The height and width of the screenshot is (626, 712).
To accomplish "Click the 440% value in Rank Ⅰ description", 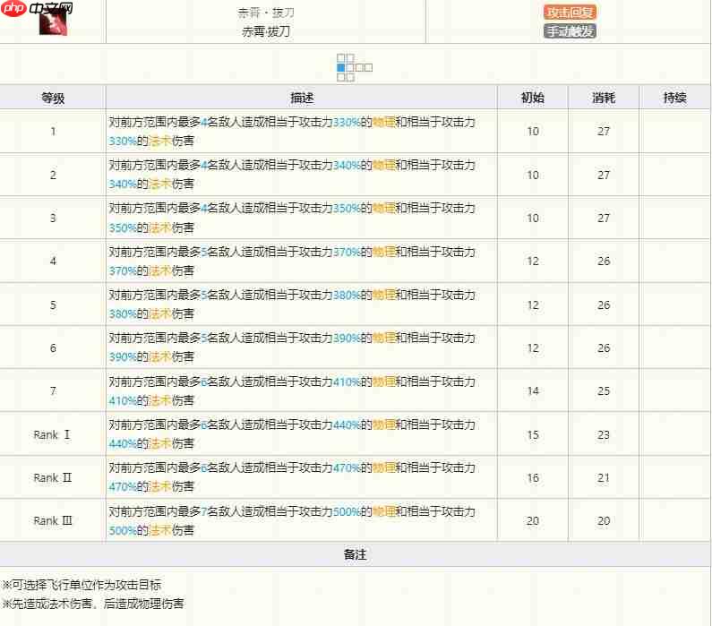I will [346, 424].
